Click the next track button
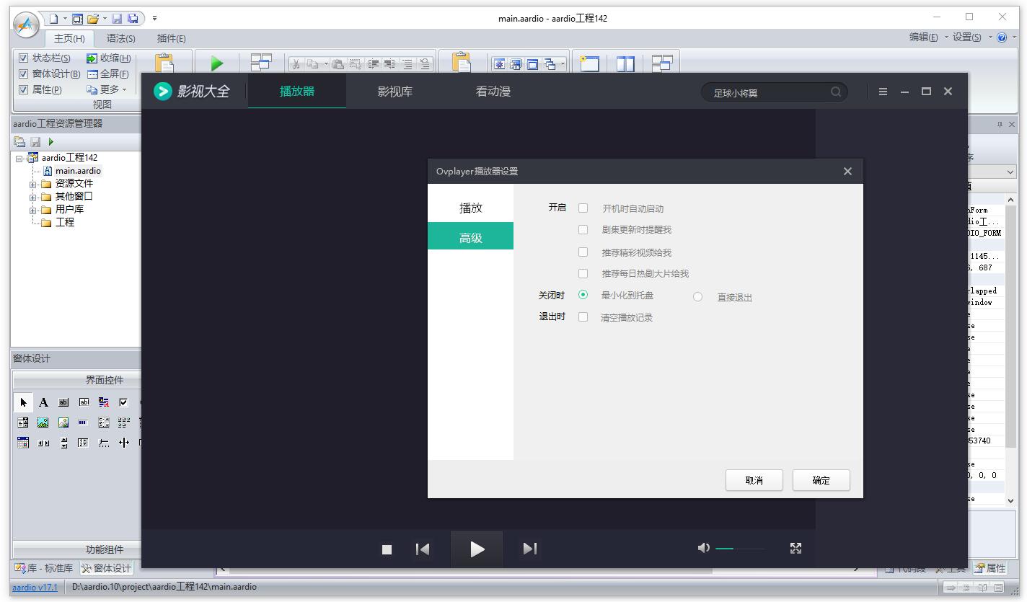This screenshot has width=1027, height=602. click(530, 549)
